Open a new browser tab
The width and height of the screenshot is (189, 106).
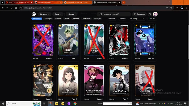[x=124, y=2]
